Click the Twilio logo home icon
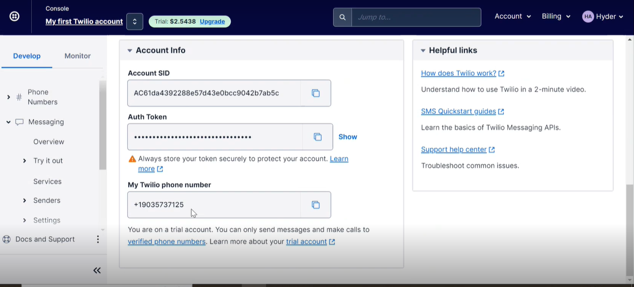This screenshot has height=287, width=634. [x=15, y=17]
